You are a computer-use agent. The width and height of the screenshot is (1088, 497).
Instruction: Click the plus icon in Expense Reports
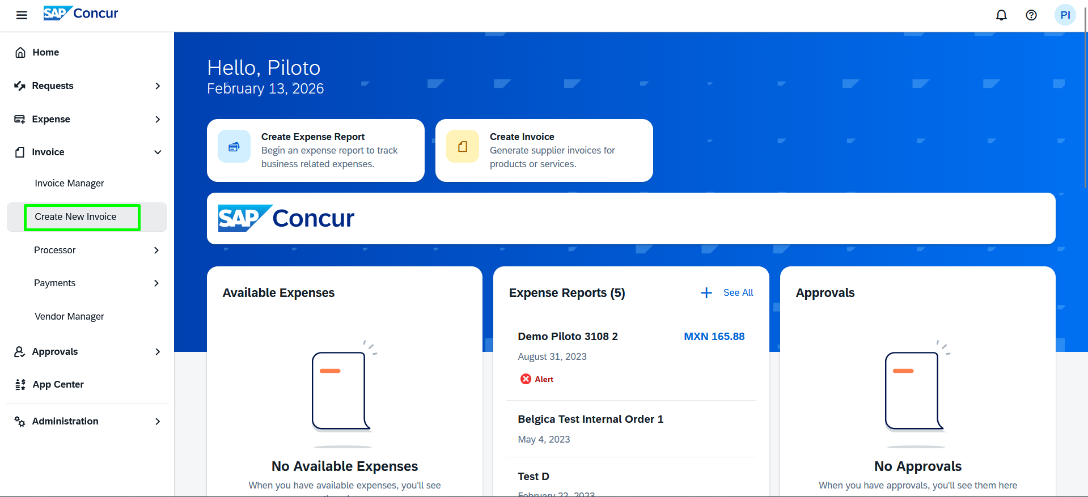tap(706, 293)
